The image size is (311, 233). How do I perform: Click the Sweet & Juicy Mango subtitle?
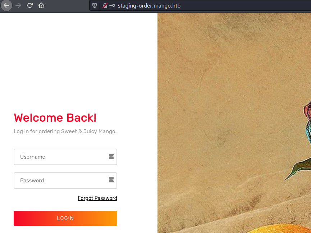coord(65,131)
